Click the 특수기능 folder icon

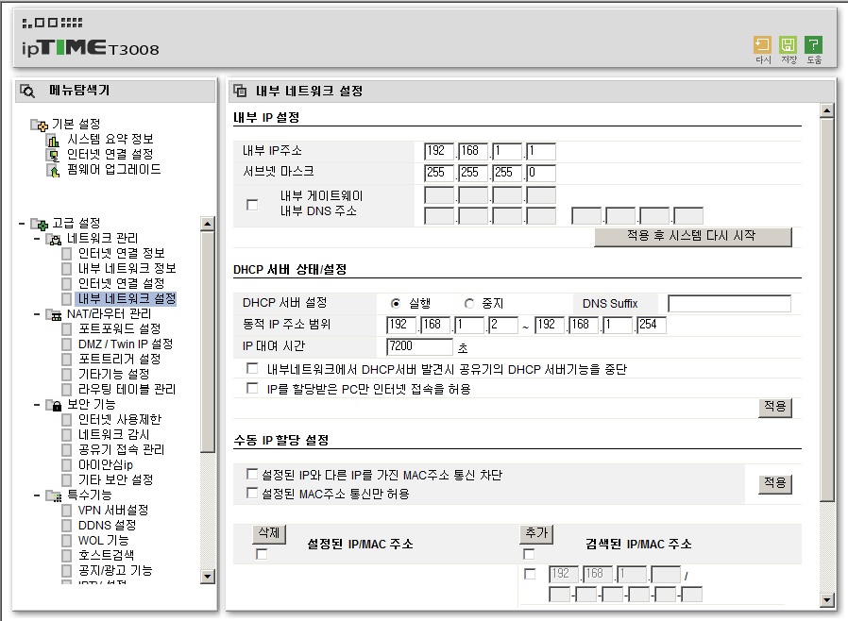[x=55, y=495]
